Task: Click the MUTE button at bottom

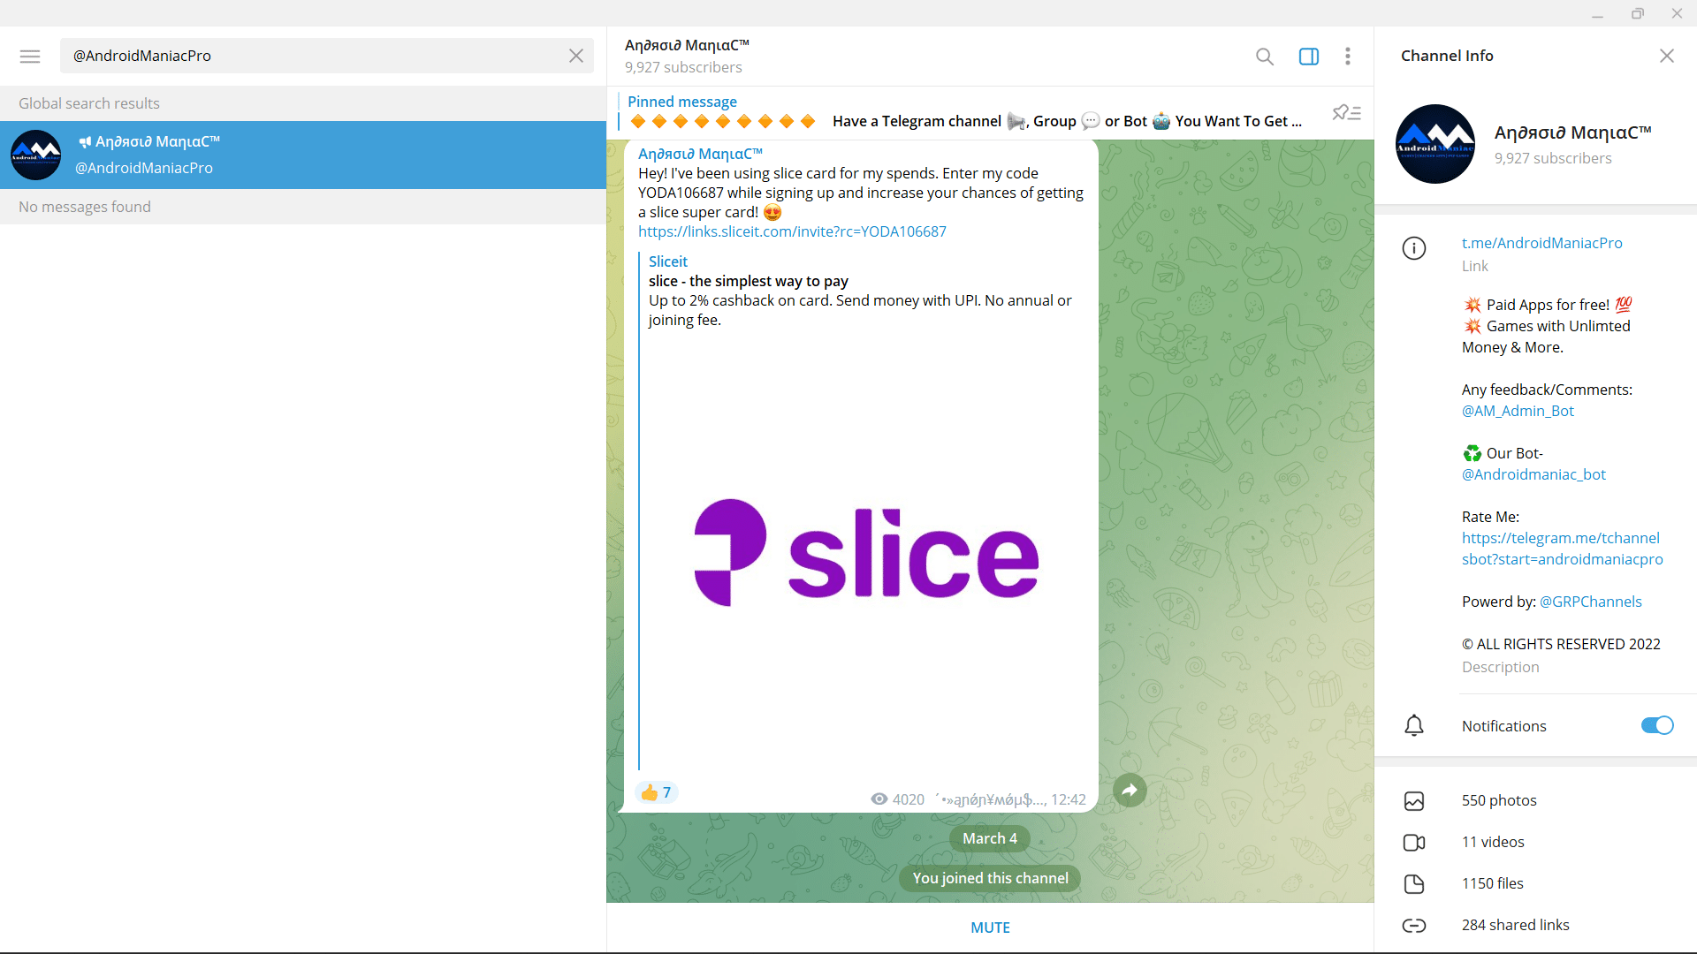Action: [988, 926]
